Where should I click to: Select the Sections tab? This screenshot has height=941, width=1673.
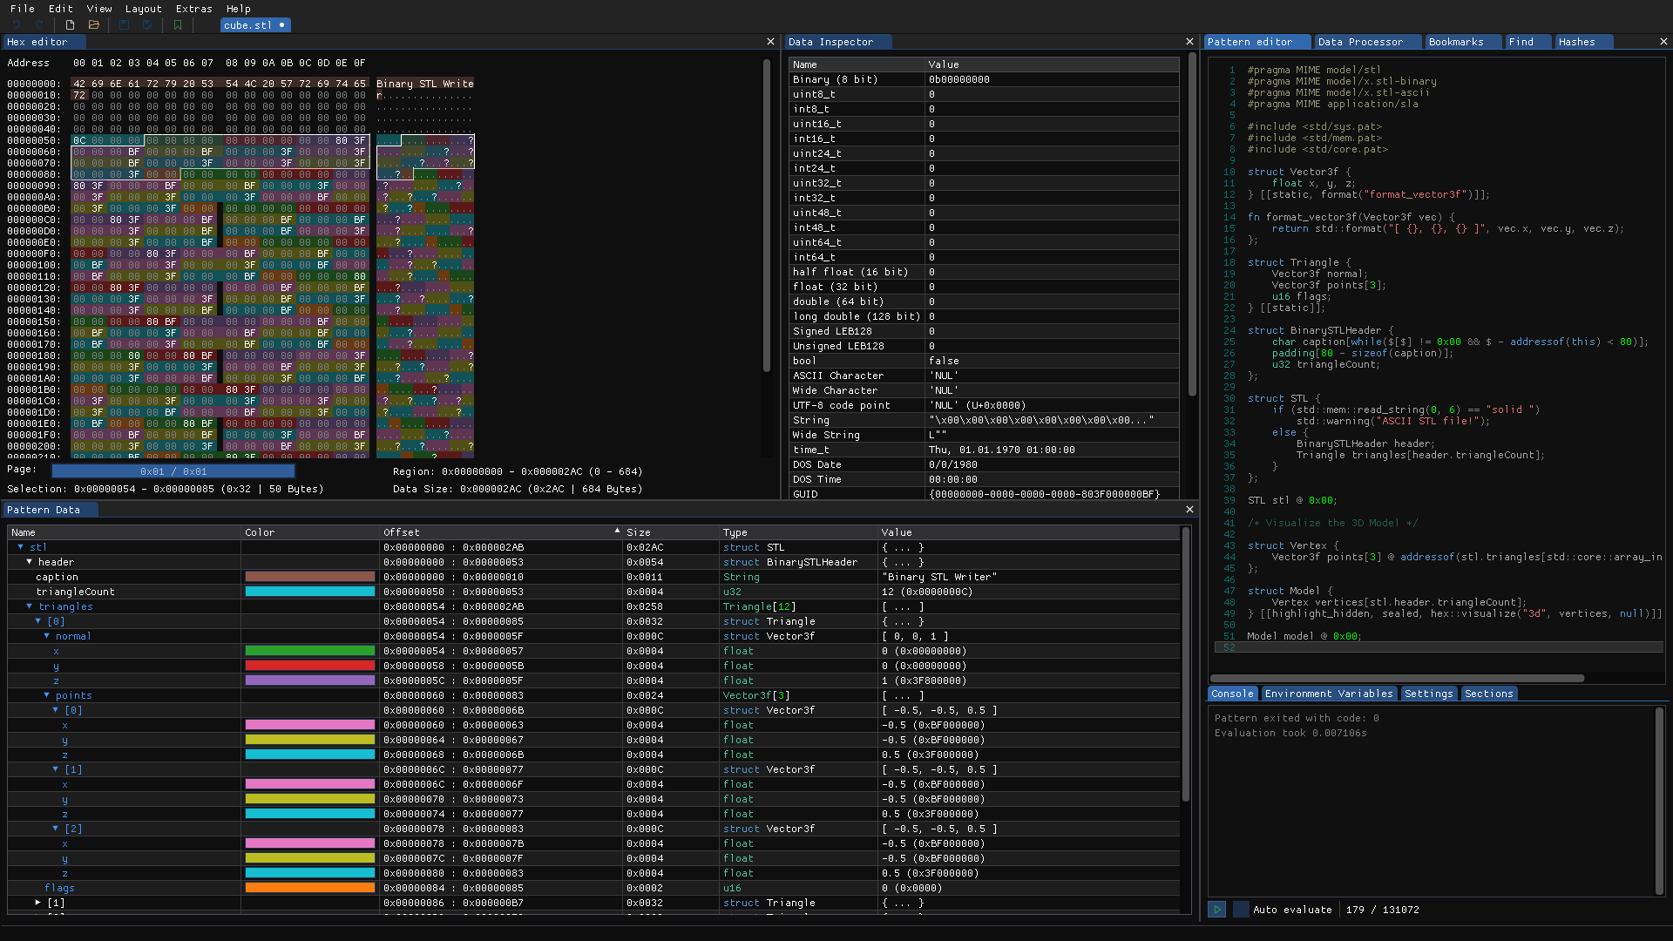coord(1488,694)
